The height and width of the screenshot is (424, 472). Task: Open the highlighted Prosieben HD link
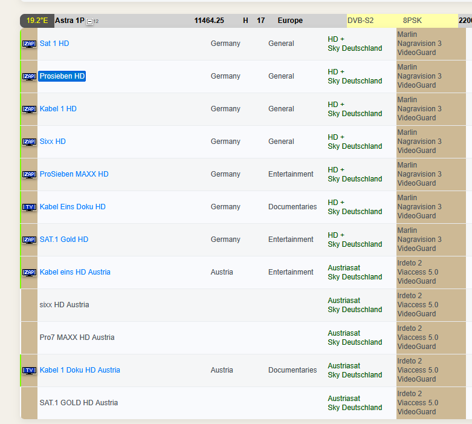pyautogui.click(x=62, y=76)
